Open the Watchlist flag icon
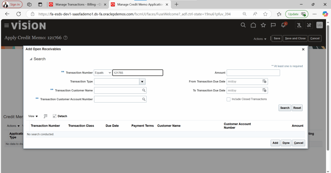 [x=273, y=25]
